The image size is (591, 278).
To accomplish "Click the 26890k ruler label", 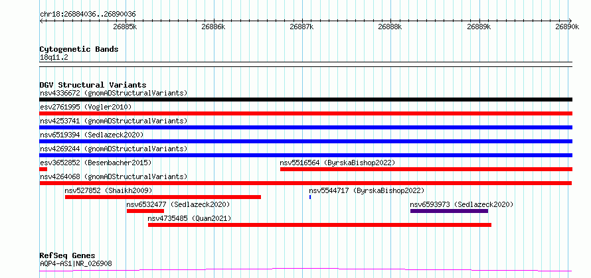I will (567, 27).
